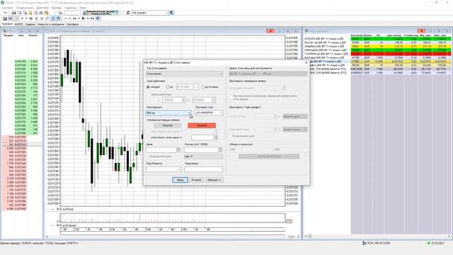This screenshot has height=255, width=453.
Task: Click the advertisement banner in the toolbar
Action: click(101, 13)
